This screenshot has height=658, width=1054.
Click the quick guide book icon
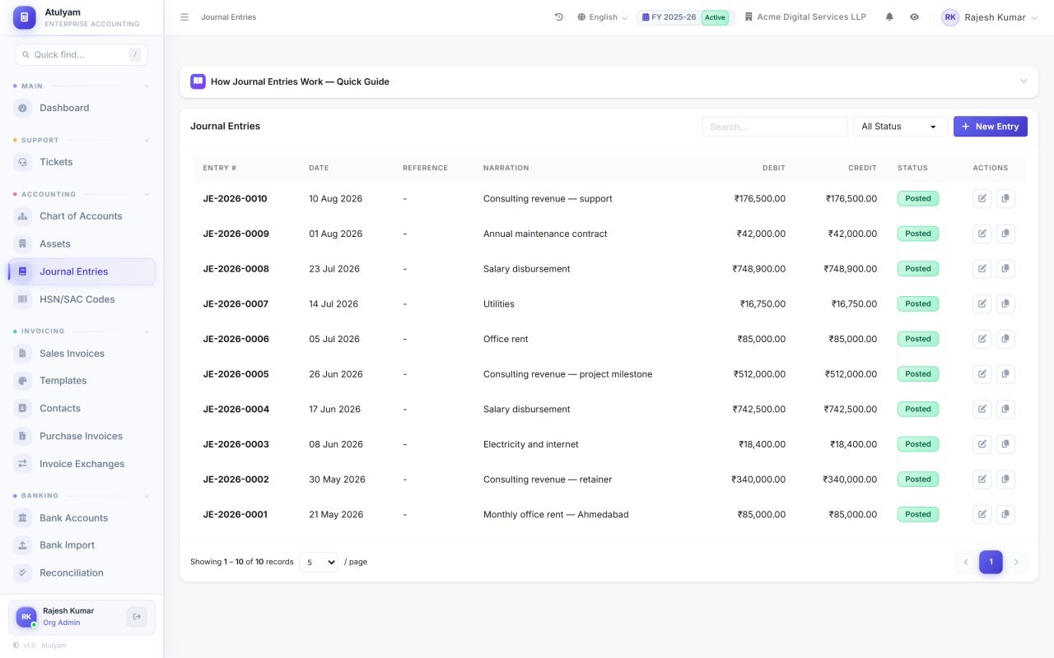point(198,81)
